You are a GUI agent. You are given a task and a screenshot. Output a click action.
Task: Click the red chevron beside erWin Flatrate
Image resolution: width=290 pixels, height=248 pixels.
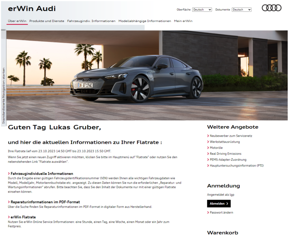pos(9,217)
